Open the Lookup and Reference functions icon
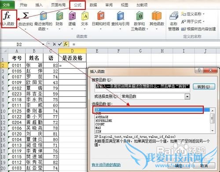220x172 pixels. [121, 16]
